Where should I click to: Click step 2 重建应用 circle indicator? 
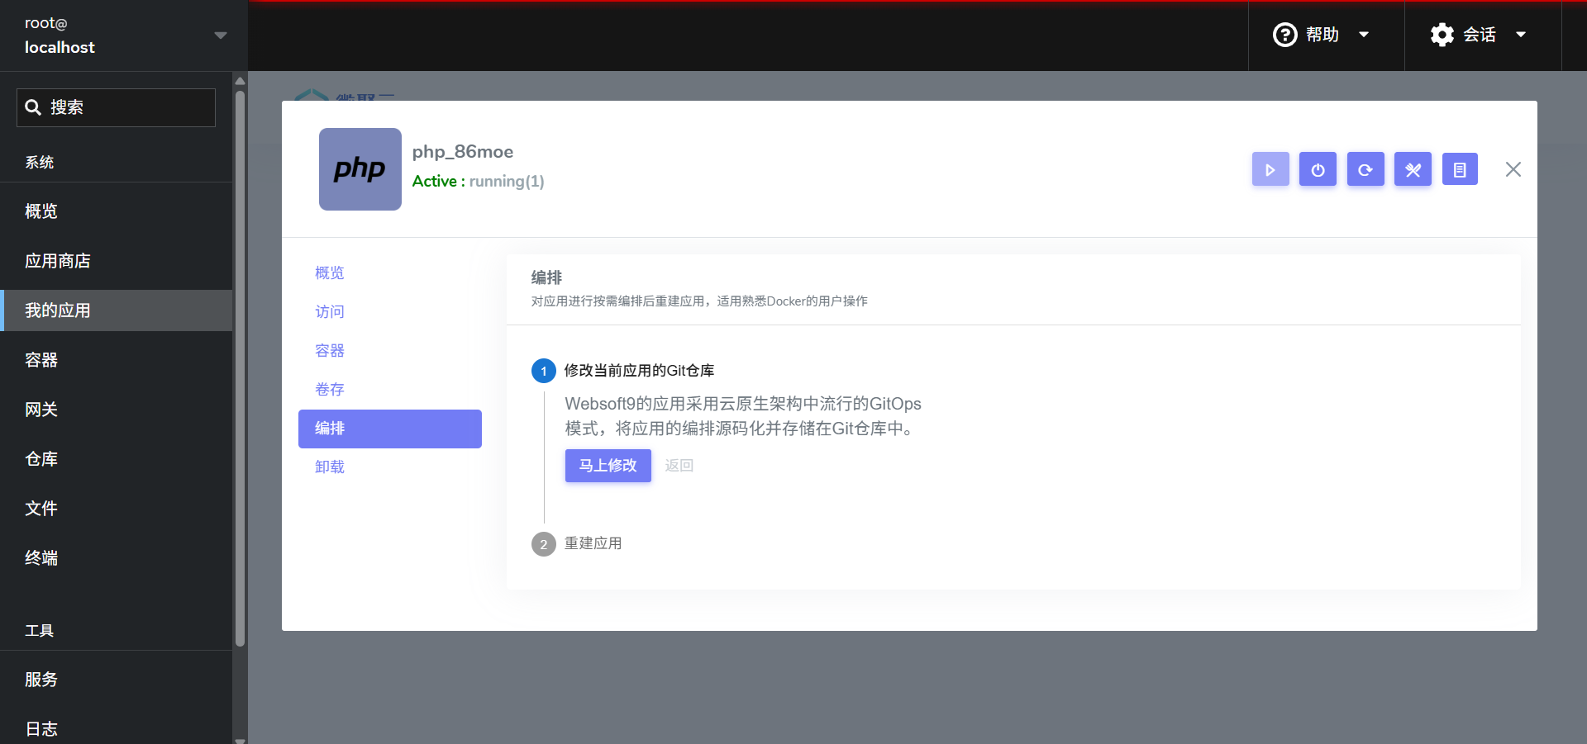tap(543, 544)
